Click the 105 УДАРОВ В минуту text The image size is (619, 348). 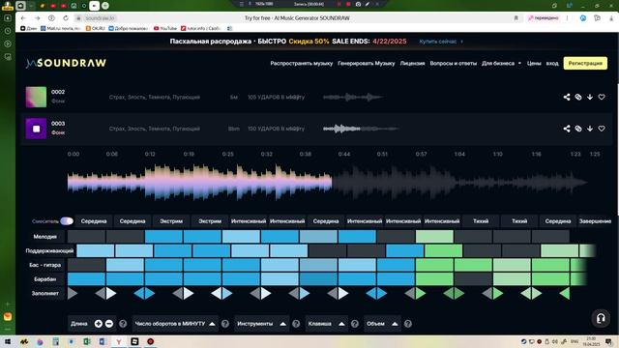coord(276,97)
